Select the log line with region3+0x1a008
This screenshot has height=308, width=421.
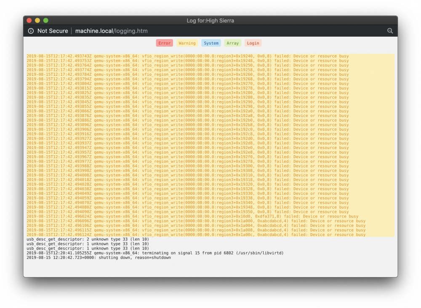pyautogui.click(x=196, y=230)
